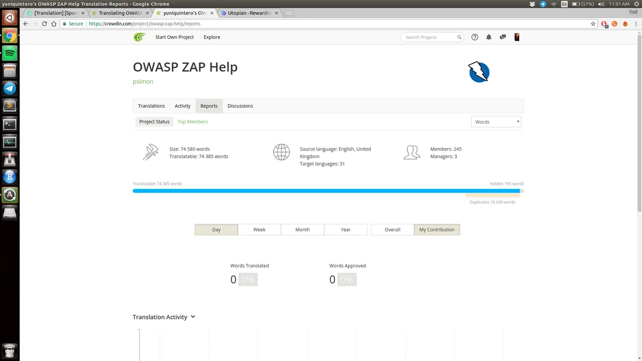642x361 pixels.
Task: Click the Wi-Fi network indicator
Action: (554, 4)
